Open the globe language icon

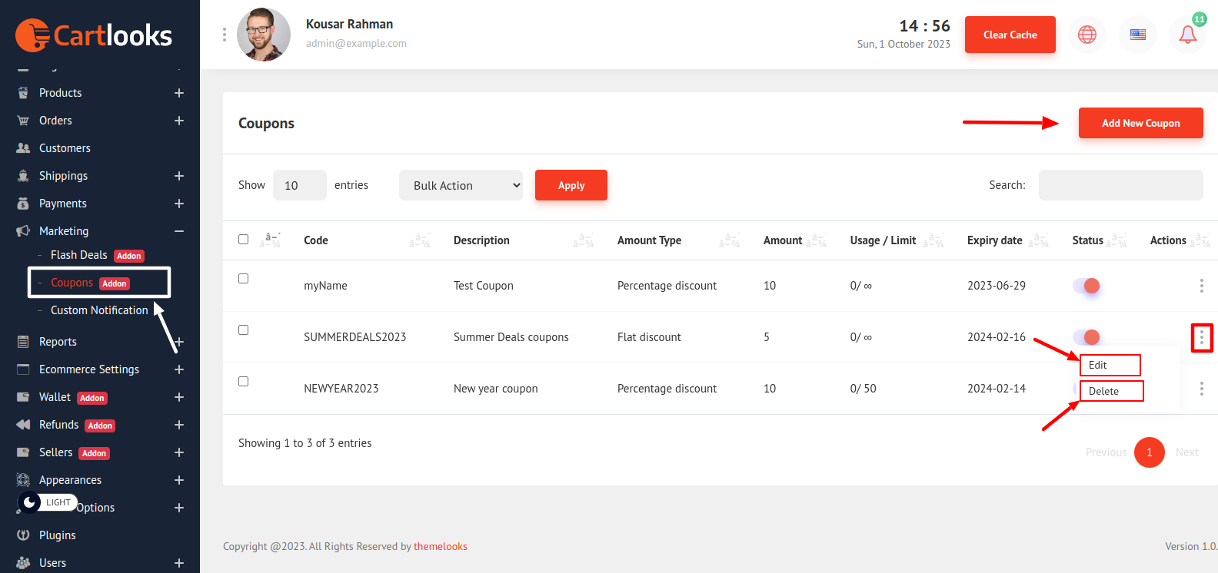(1087, 35)
